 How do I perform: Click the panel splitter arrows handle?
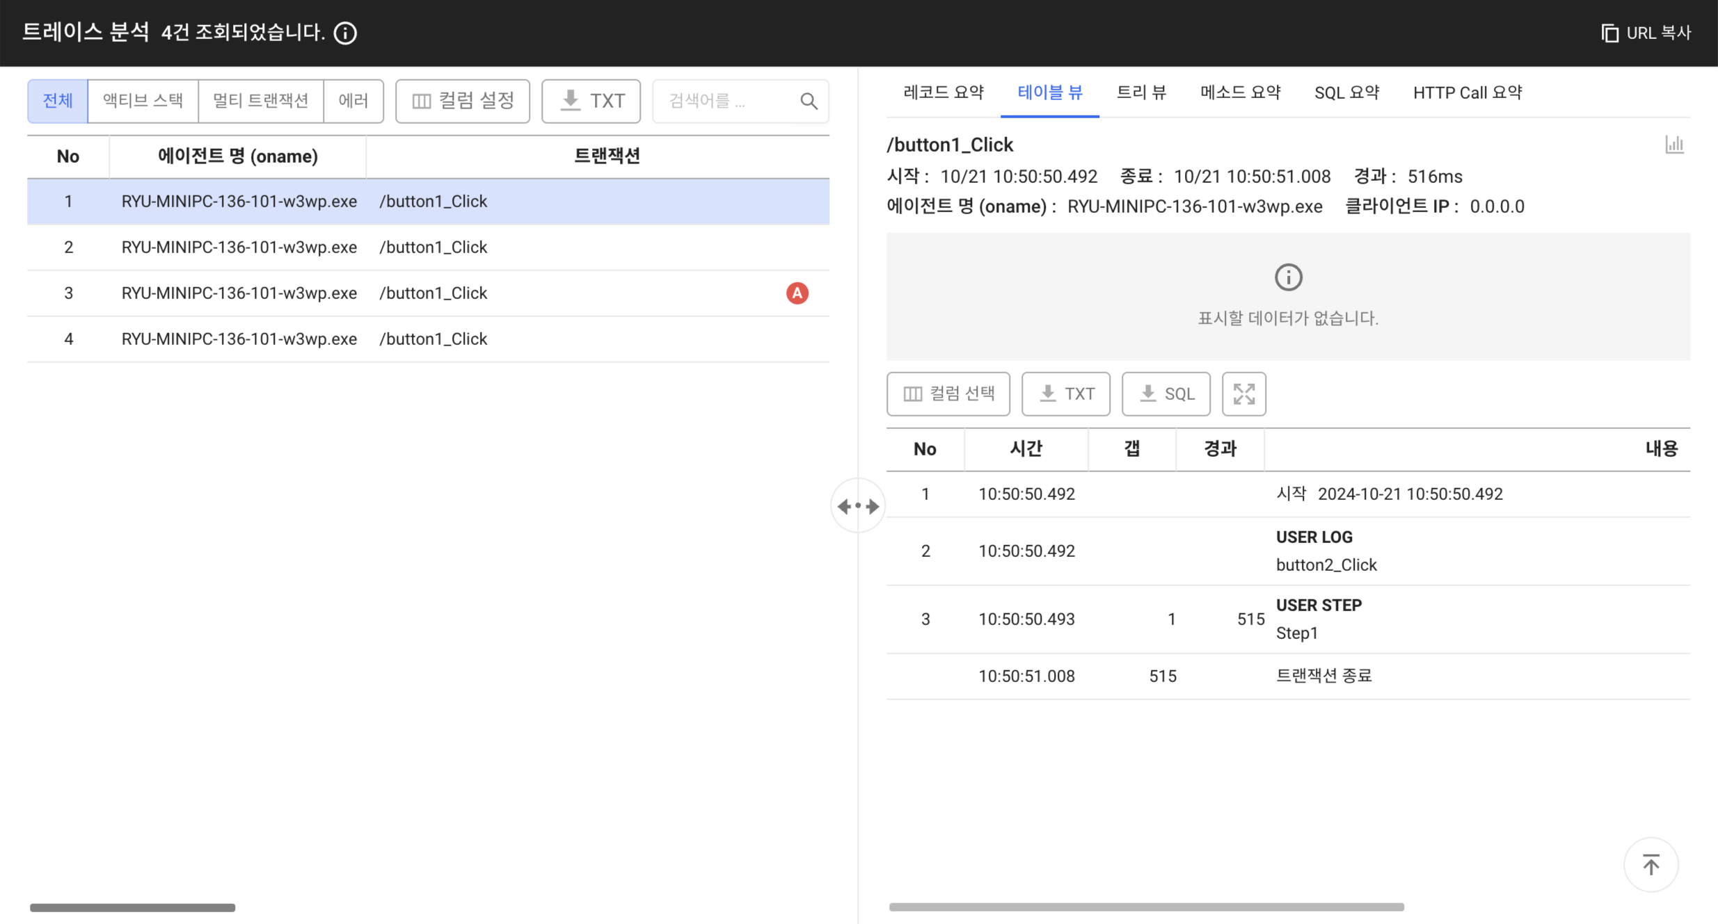click(858, 506)
